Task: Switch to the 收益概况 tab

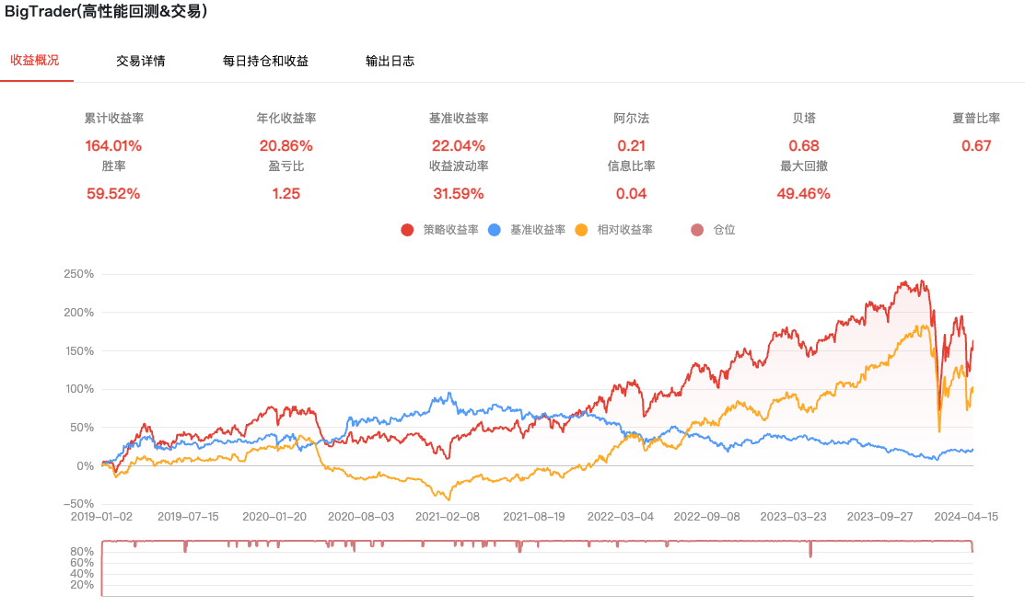Action: 34,61
